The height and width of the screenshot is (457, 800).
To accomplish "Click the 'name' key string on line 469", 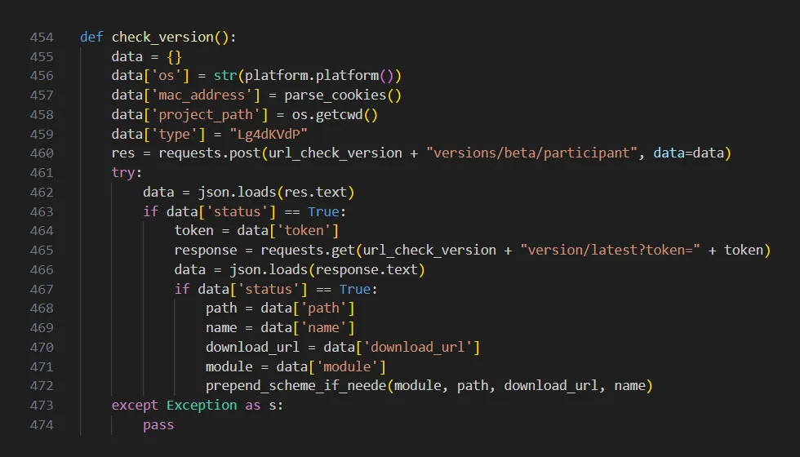I will (323, 328).
